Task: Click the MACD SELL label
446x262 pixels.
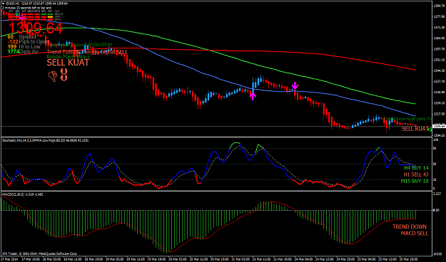Action: pos(415,234)
